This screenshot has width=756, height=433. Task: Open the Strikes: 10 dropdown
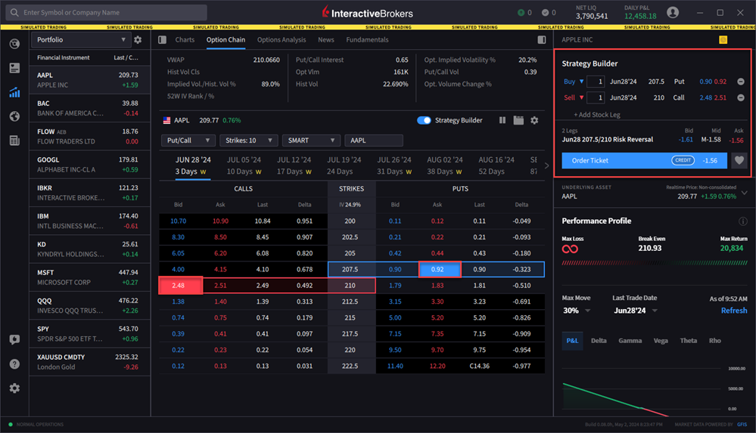point(249,141)
